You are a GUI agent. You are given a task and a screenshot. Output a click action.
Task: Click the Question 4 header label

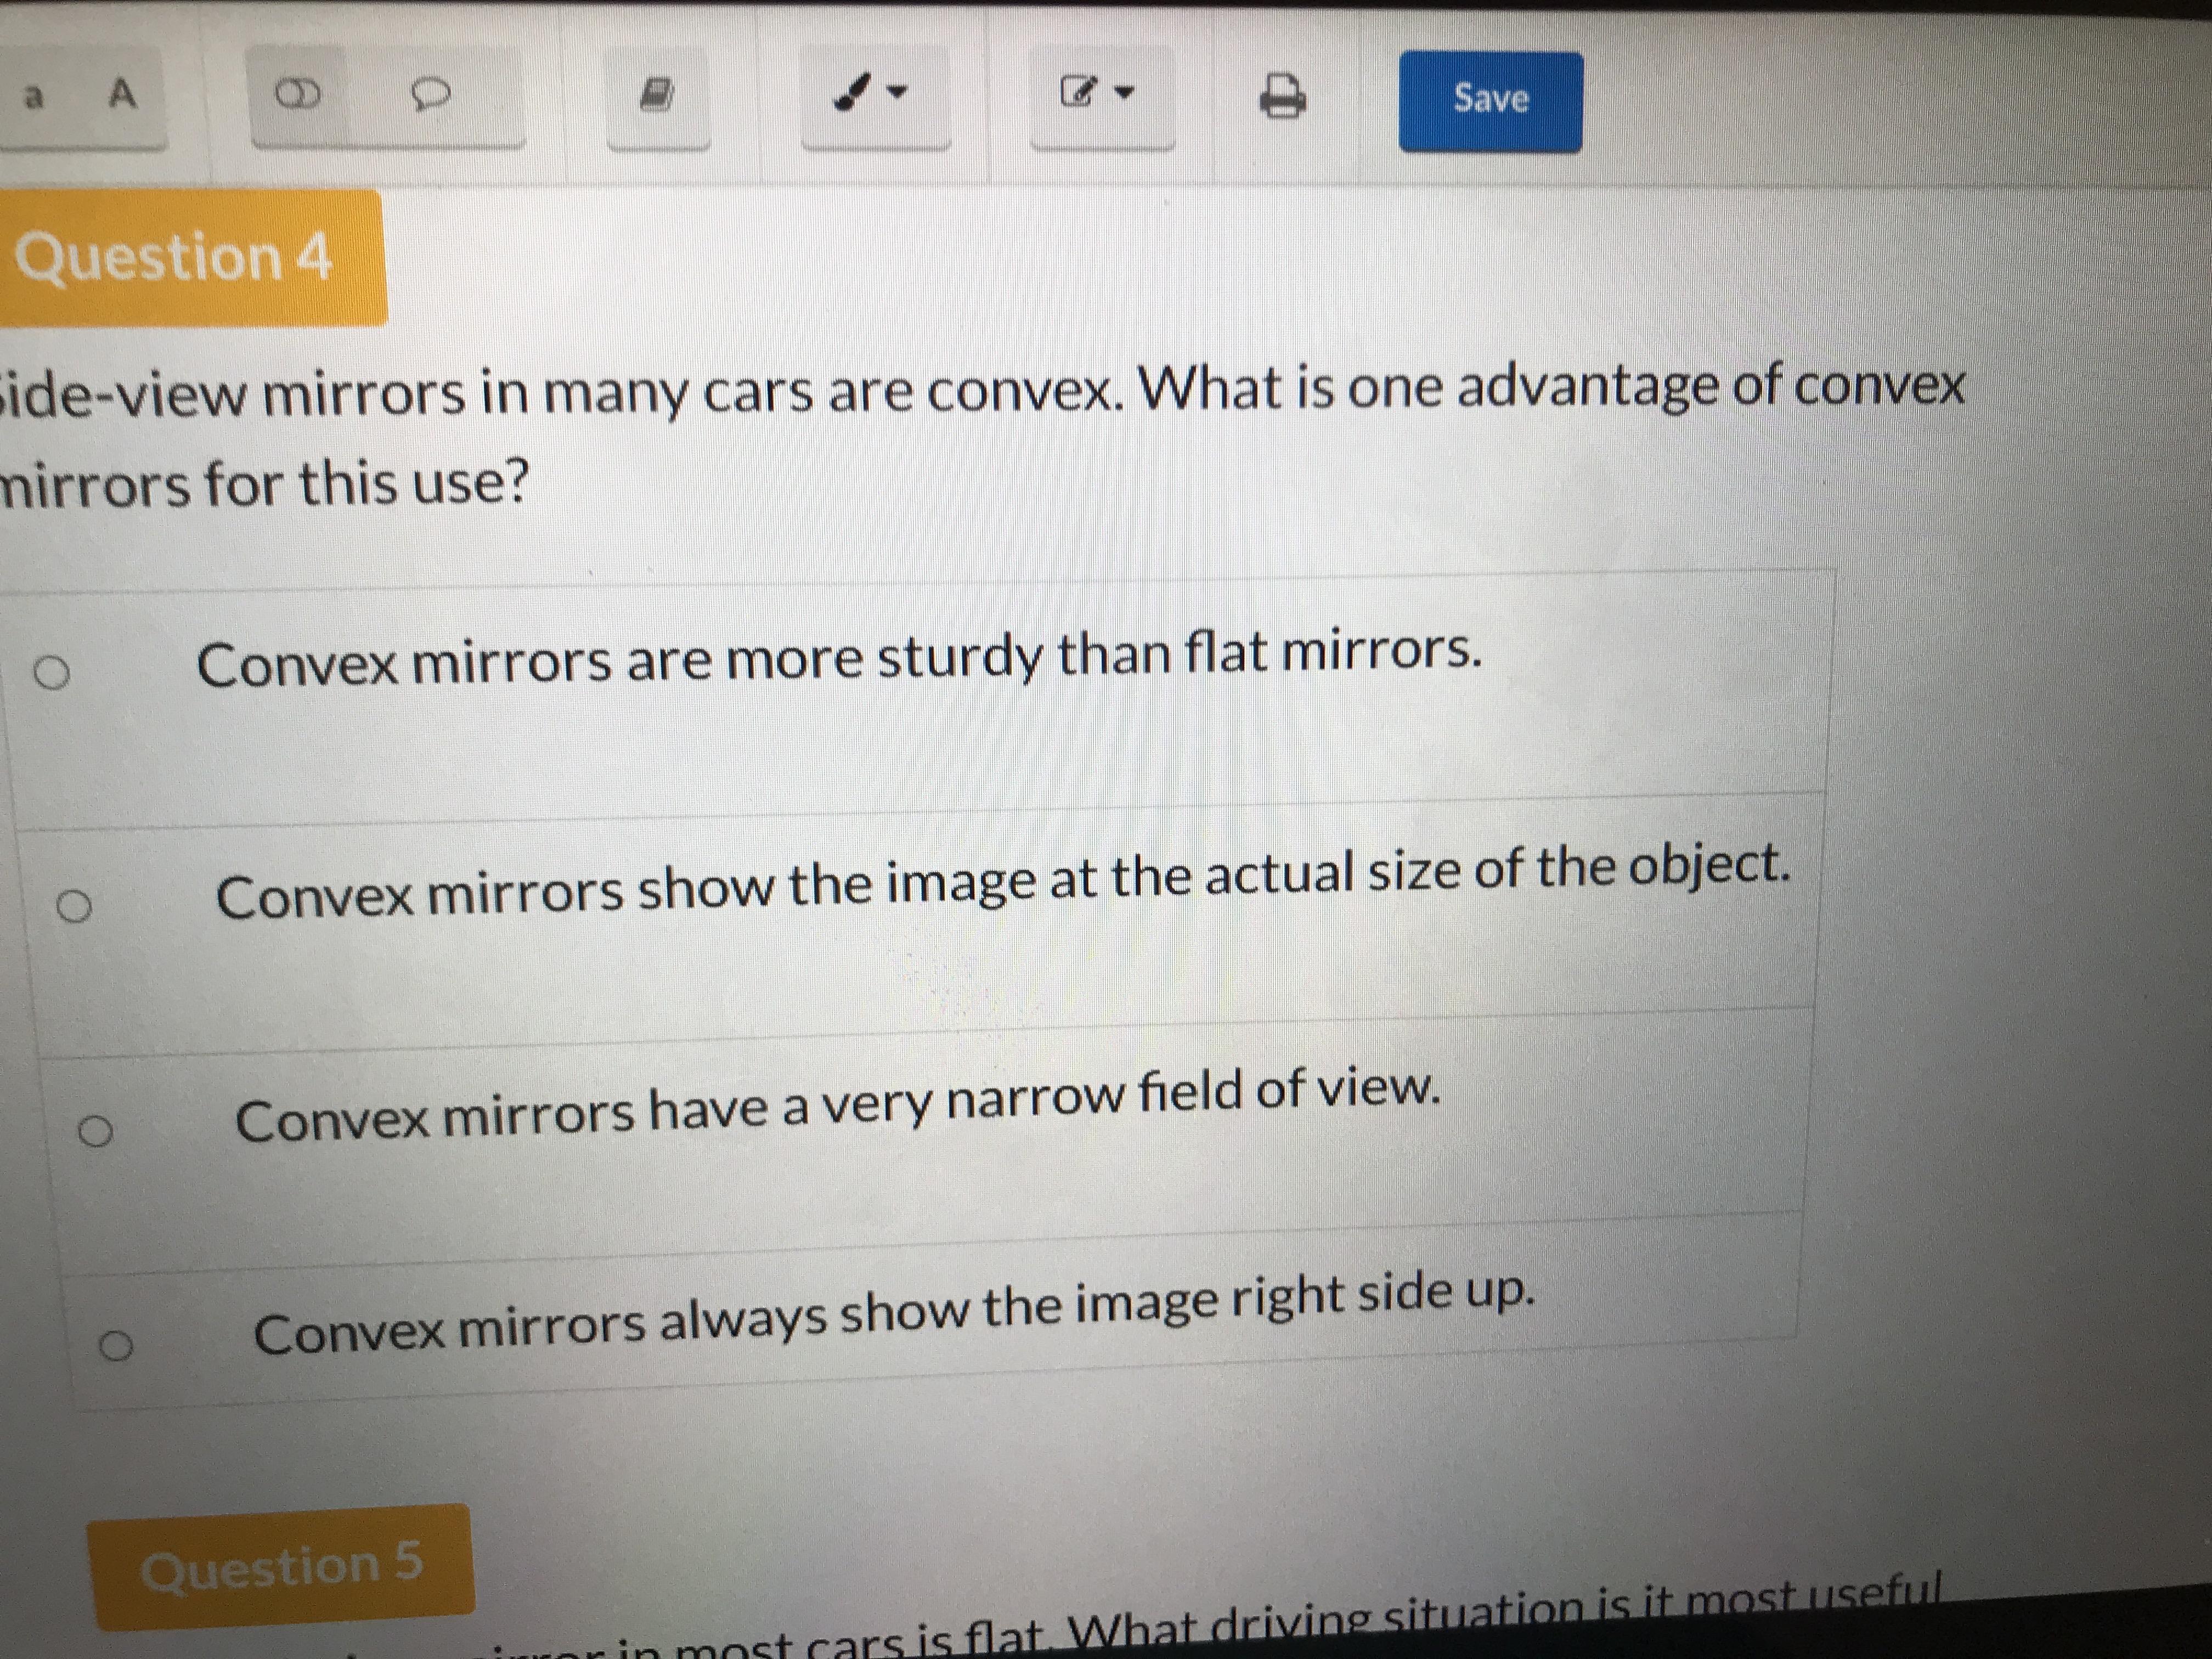tap(173, 257)
